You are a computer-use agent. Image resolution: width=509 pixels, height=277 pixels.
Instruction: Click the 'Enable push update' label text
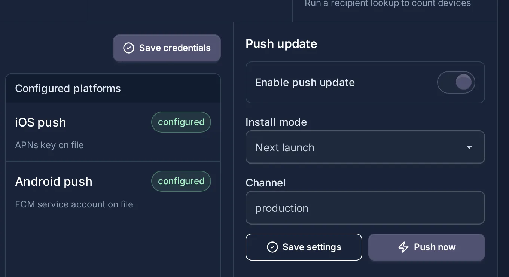tap(305, 82)
